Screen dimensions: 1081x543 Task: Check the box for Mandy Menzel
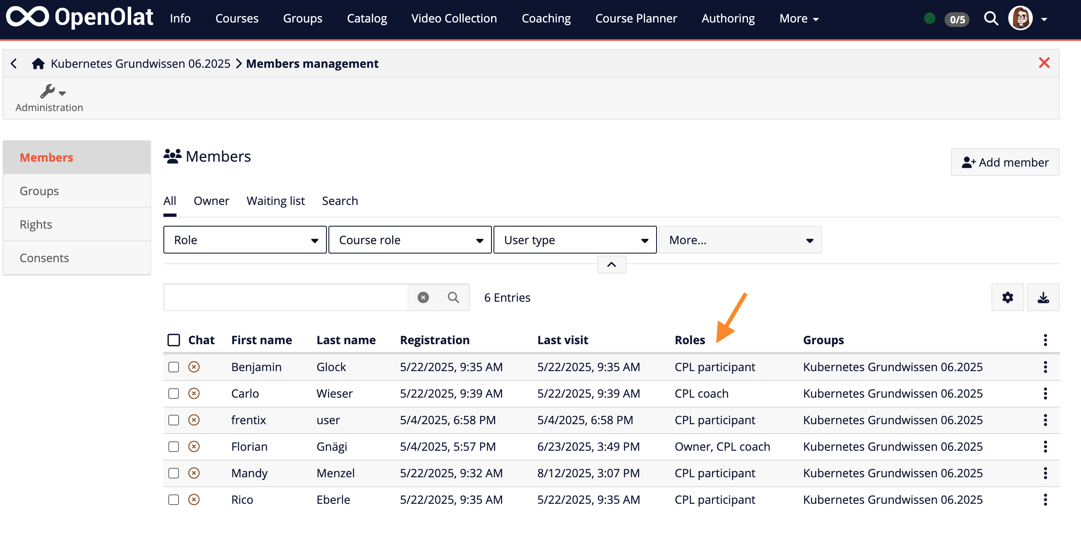[173, 473]
